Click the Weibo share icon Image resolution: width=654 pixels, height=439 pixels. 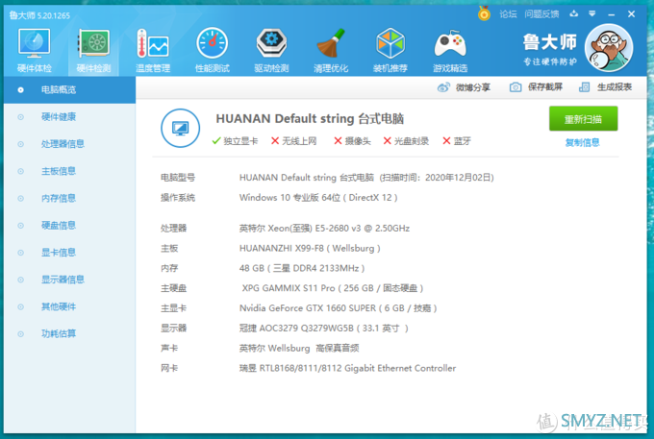[443, 87]
